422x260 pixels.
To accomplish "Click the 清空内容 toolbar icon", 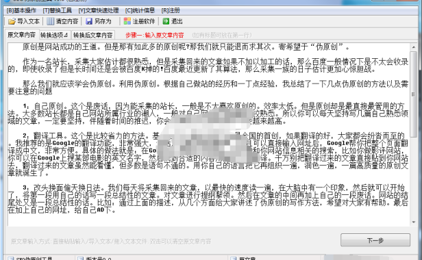I will click(x=50, y=21).
